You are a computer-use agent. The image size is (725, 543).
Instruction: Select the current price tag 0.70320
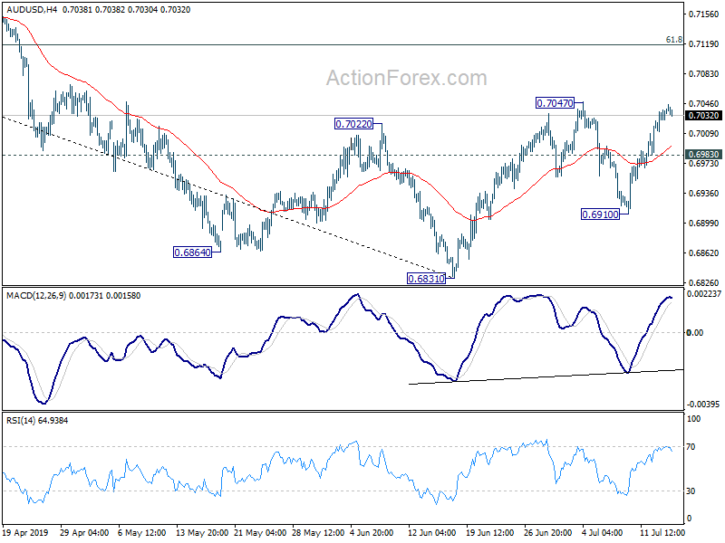704,116
